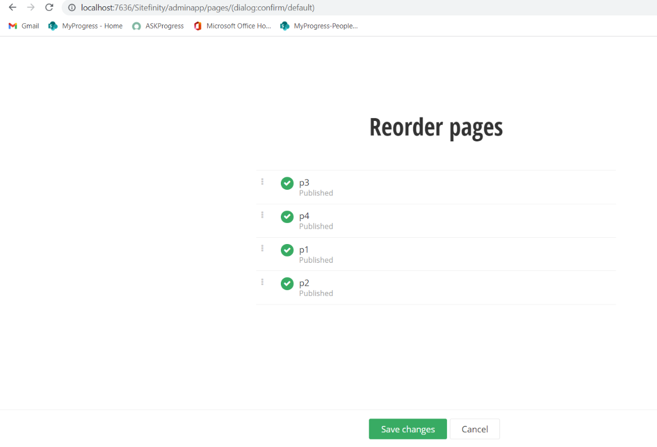Reload the page with the refresh icon
The image size is (657, 447).
click(49, 7)
